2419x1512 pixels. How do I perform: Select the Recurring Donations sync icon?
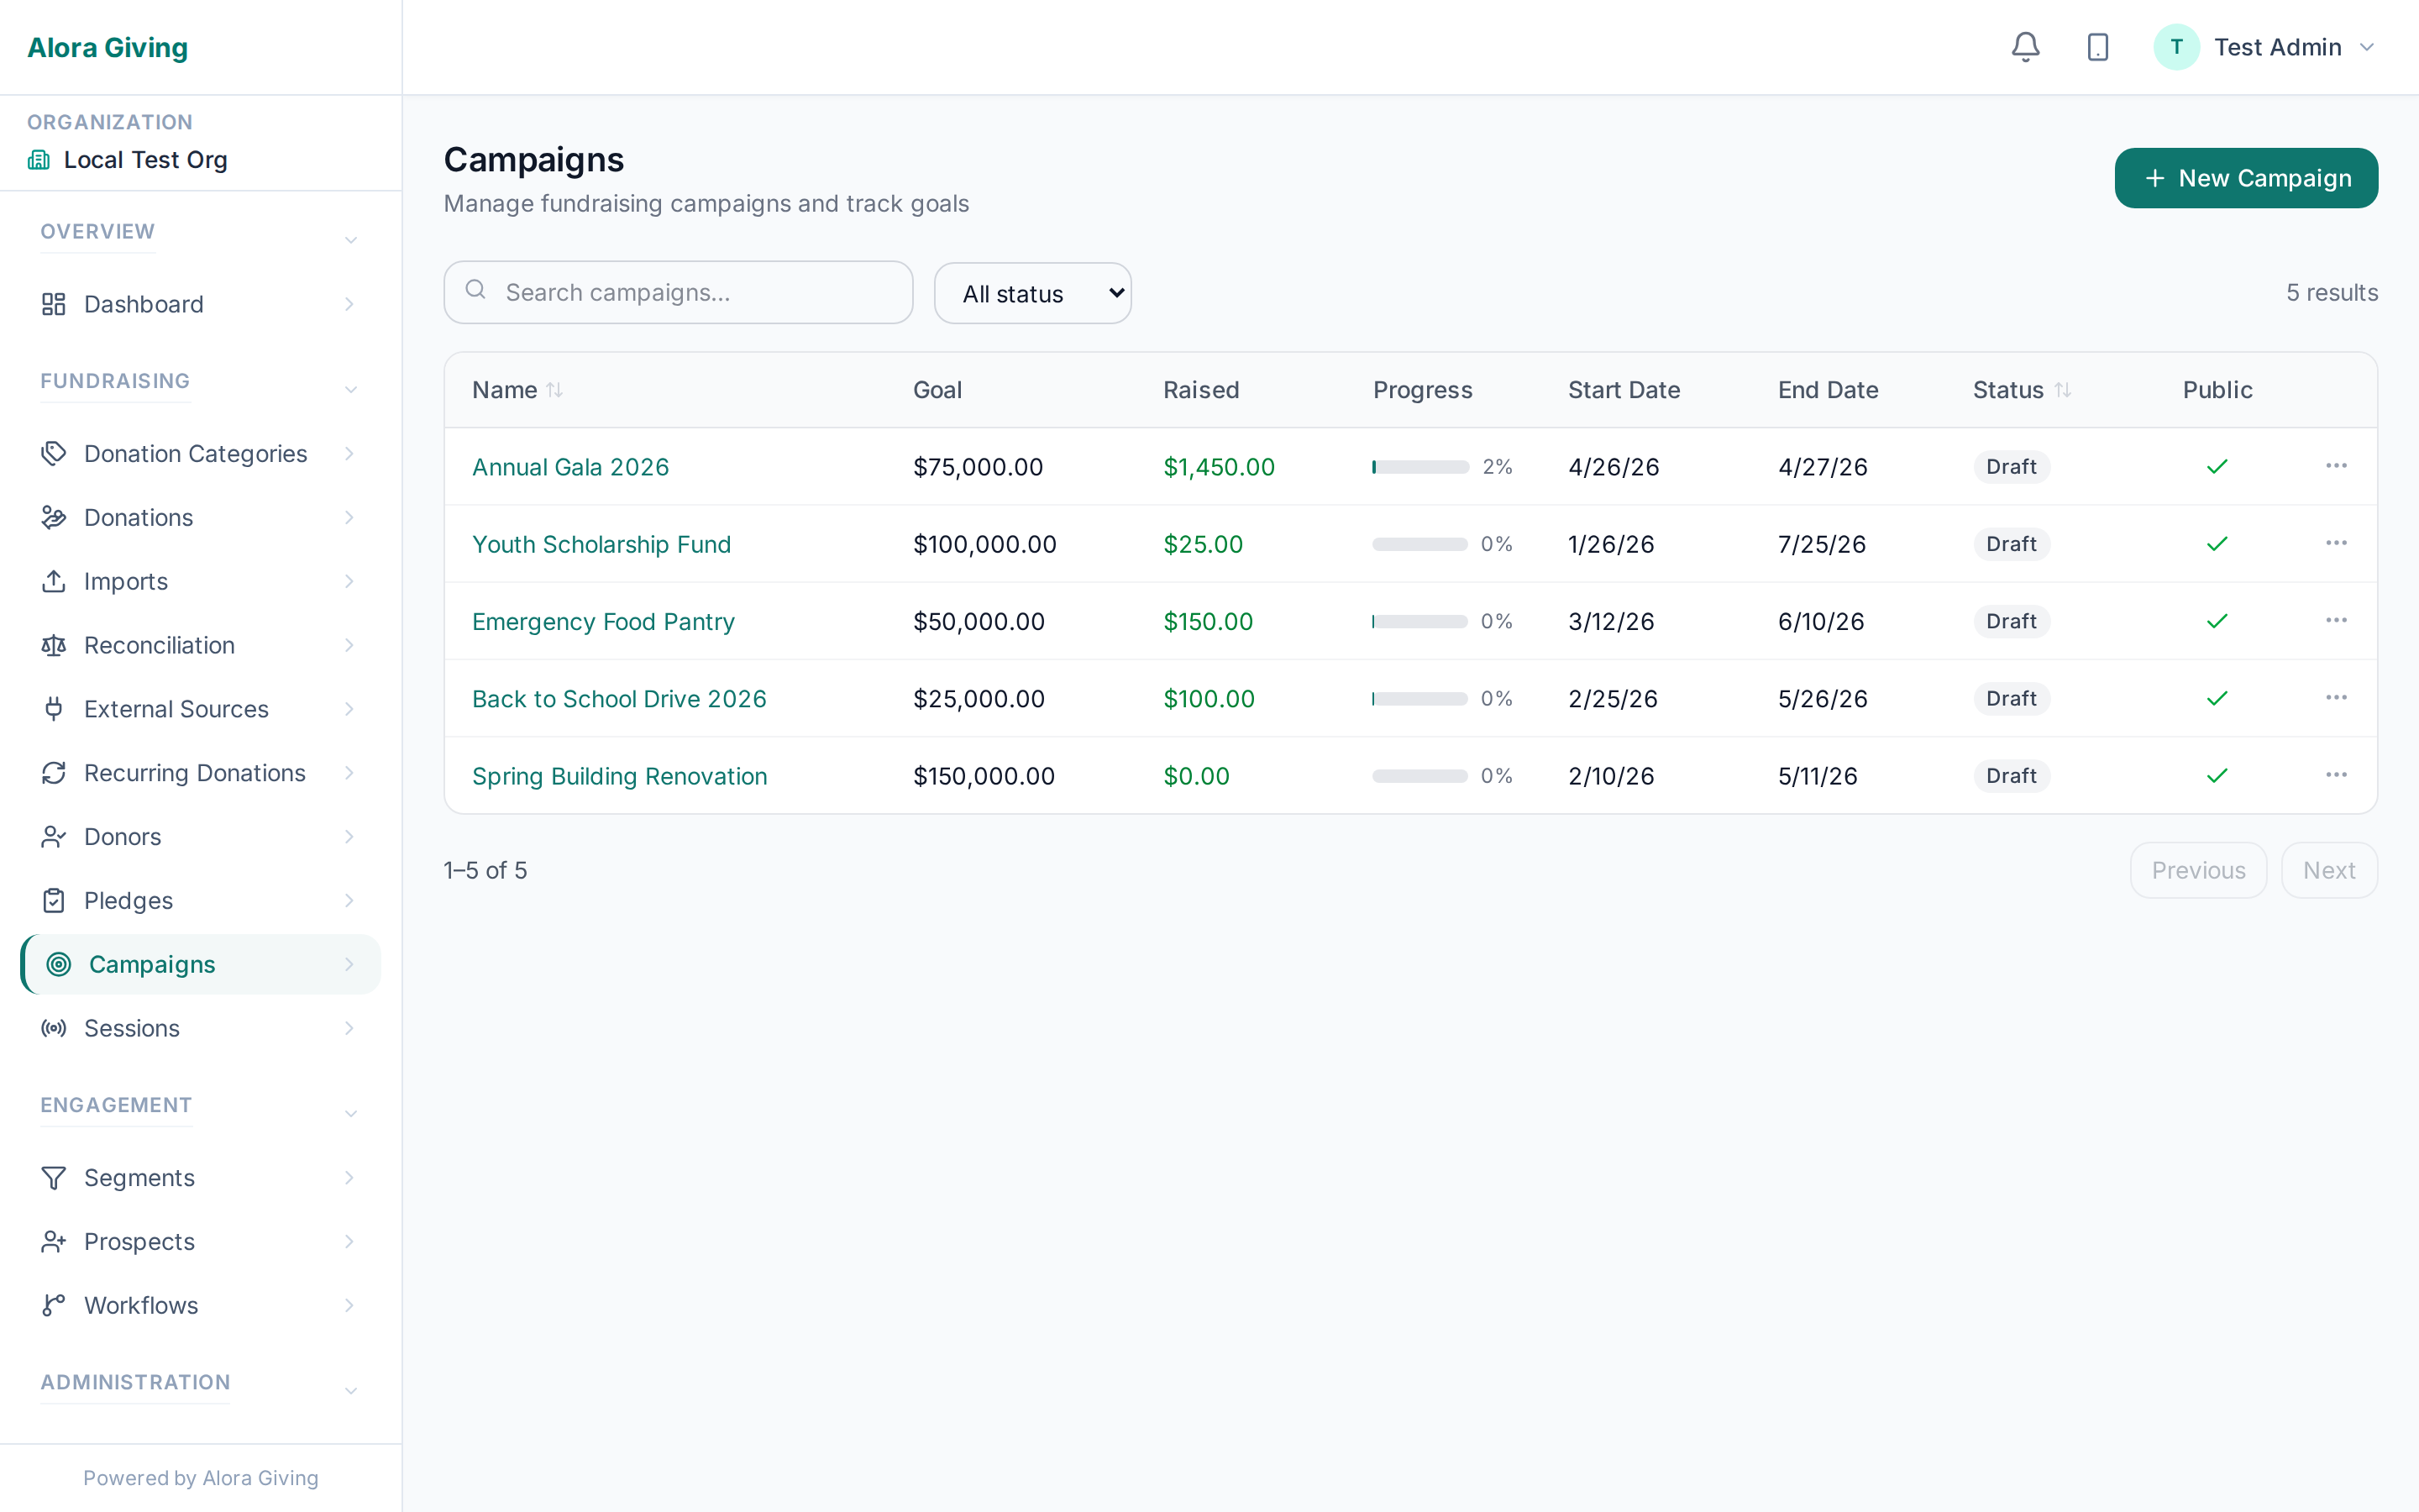click(x=54, y=773)
